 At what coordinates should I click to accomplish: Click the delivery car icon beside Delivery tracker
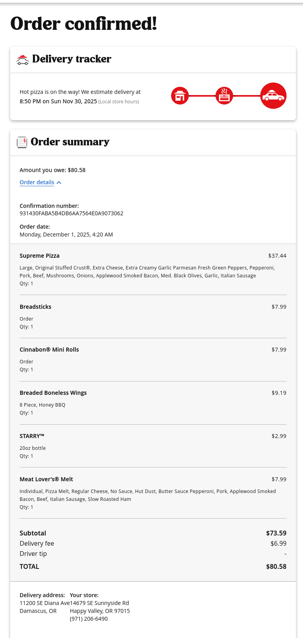23,60
